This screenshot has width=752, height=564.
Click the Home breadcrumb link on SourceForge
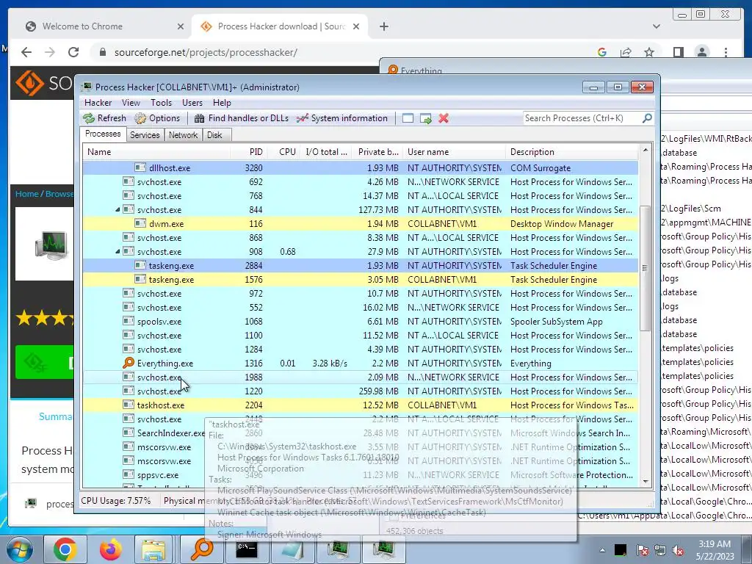pos(26,194)
